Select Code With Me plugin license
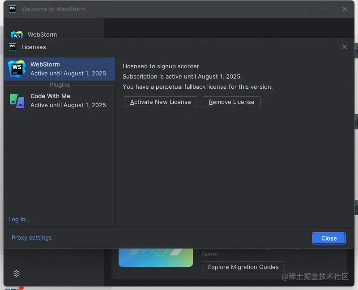Viewport: 358px width, 290px height. pos(60,100)
